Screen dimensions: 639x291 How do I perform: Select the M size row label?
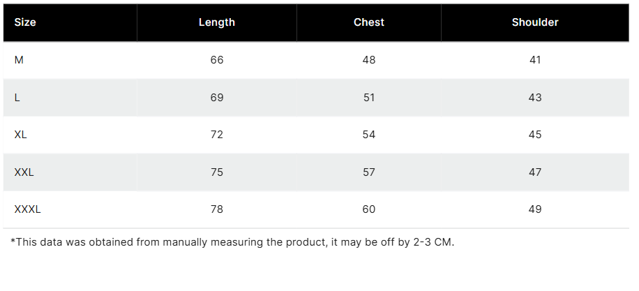(x=19, y=60)
